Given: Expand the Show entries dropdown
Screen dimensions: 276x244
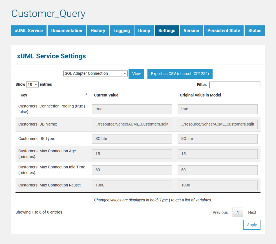Looking at the screenshot, I should tap(32, 84).
